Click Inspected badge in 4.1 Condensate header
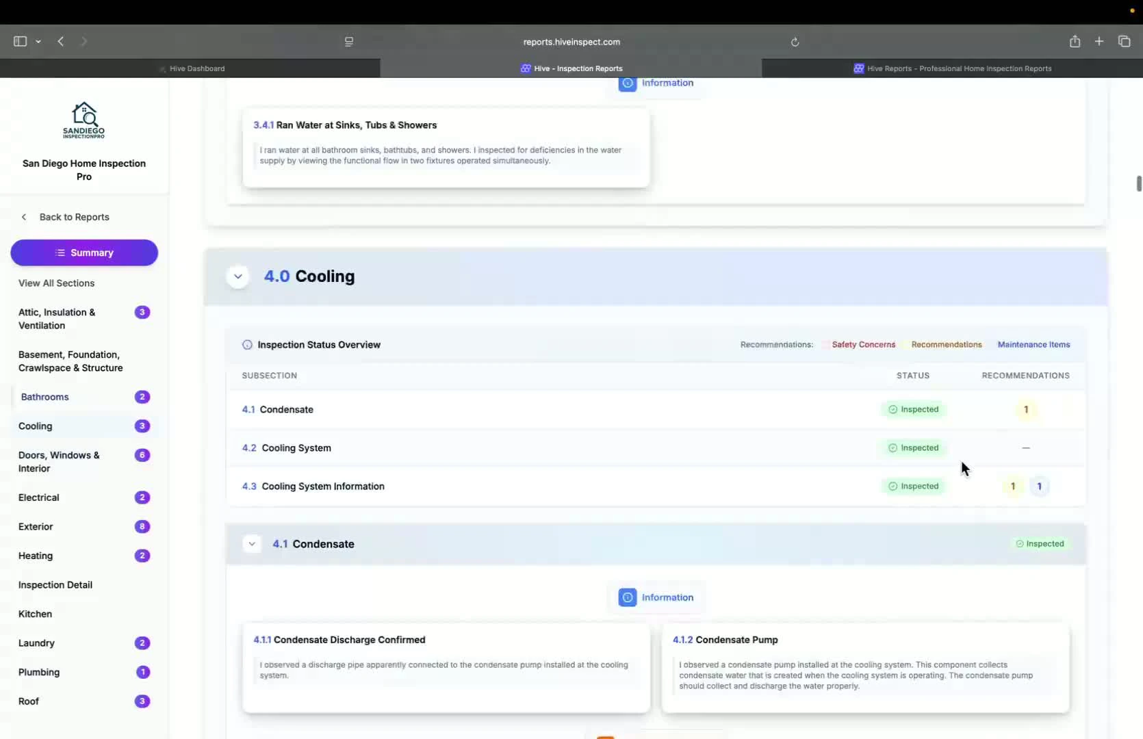 point(1040,544)
